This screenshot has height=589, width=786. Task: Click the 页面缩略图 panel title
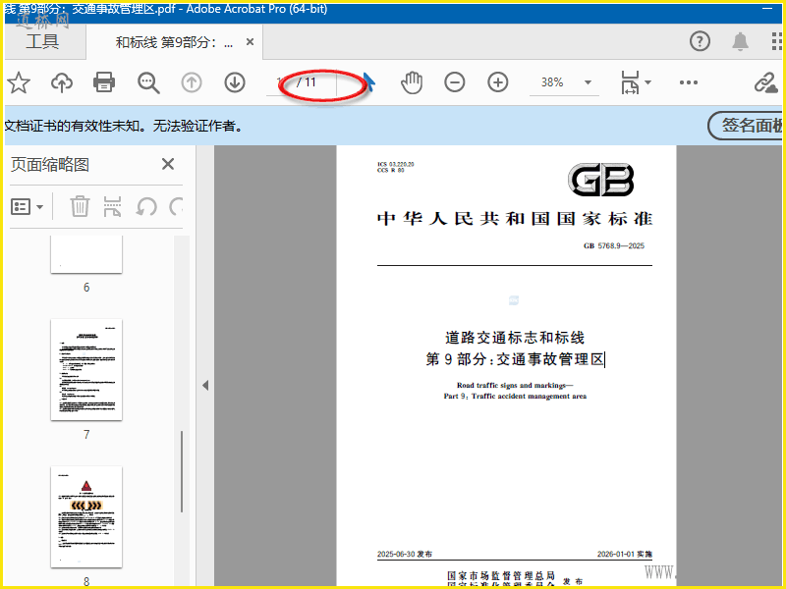50,164
